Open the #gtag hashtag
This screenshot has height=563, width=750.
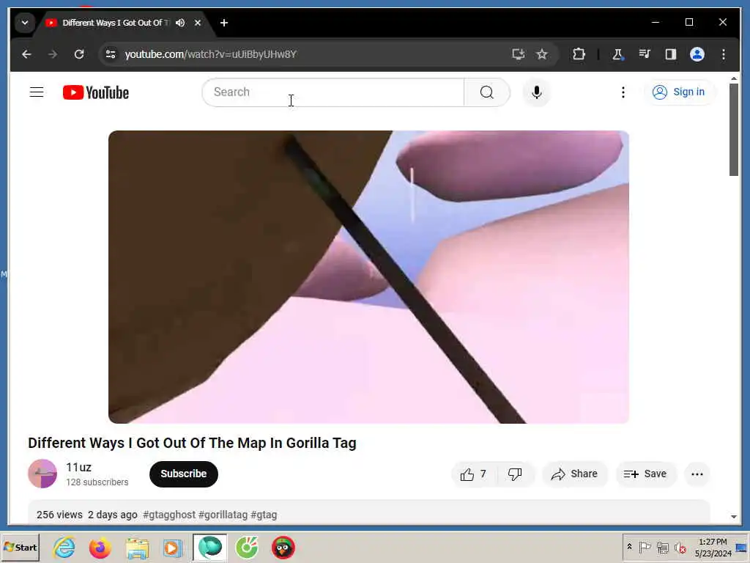pyautogui.click(x=264, y=515)
